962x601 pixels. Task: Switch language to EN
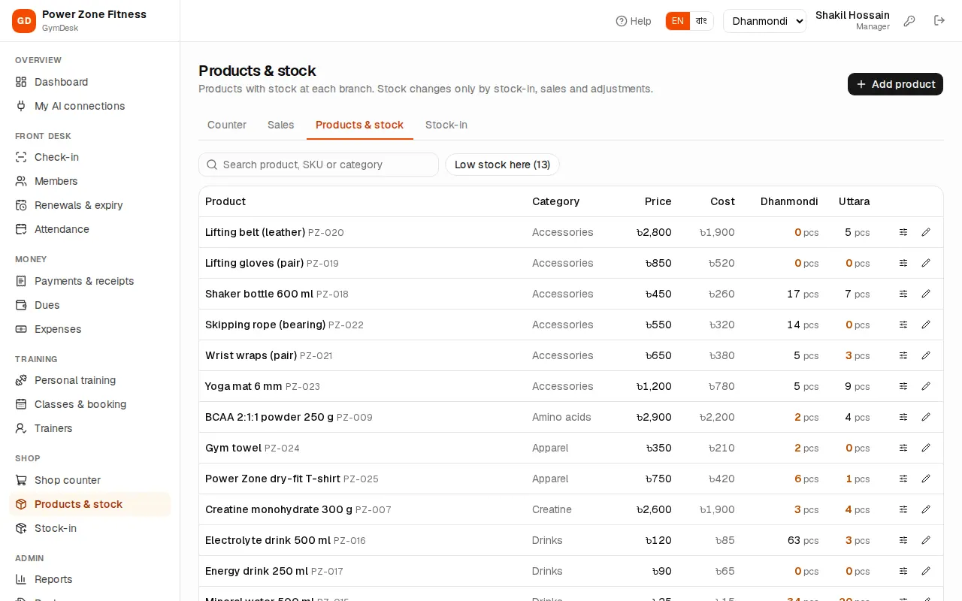coord(678,21)
